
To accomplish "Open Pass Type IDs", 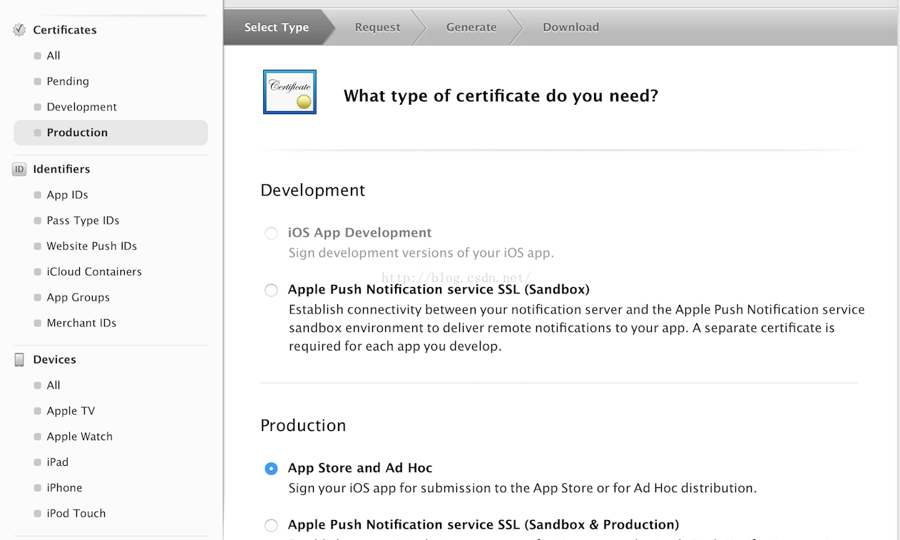I will click(83, 221).
